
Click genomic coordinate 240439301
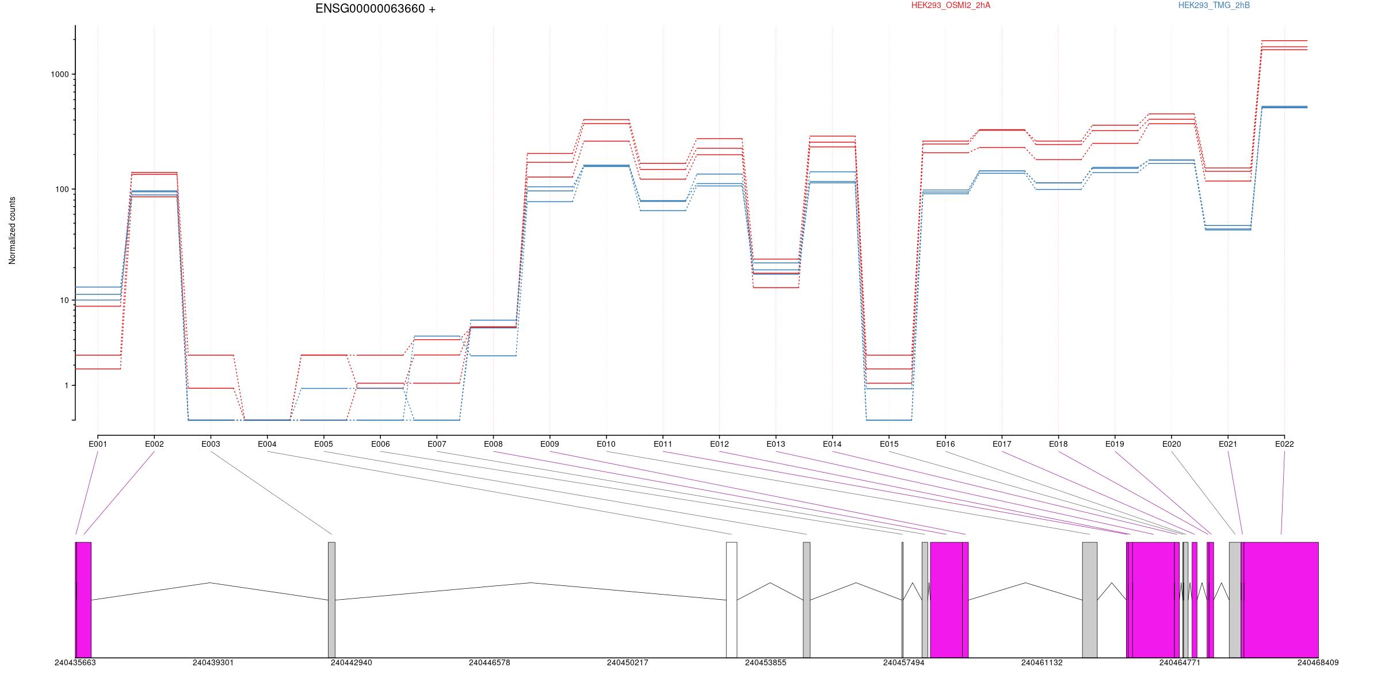pos(213,662)
